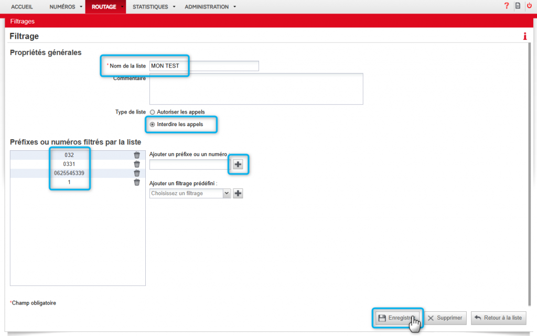This screenshot has height=336, width=537.
Task: Click the Enregistrer button
Action: [397, 318]
